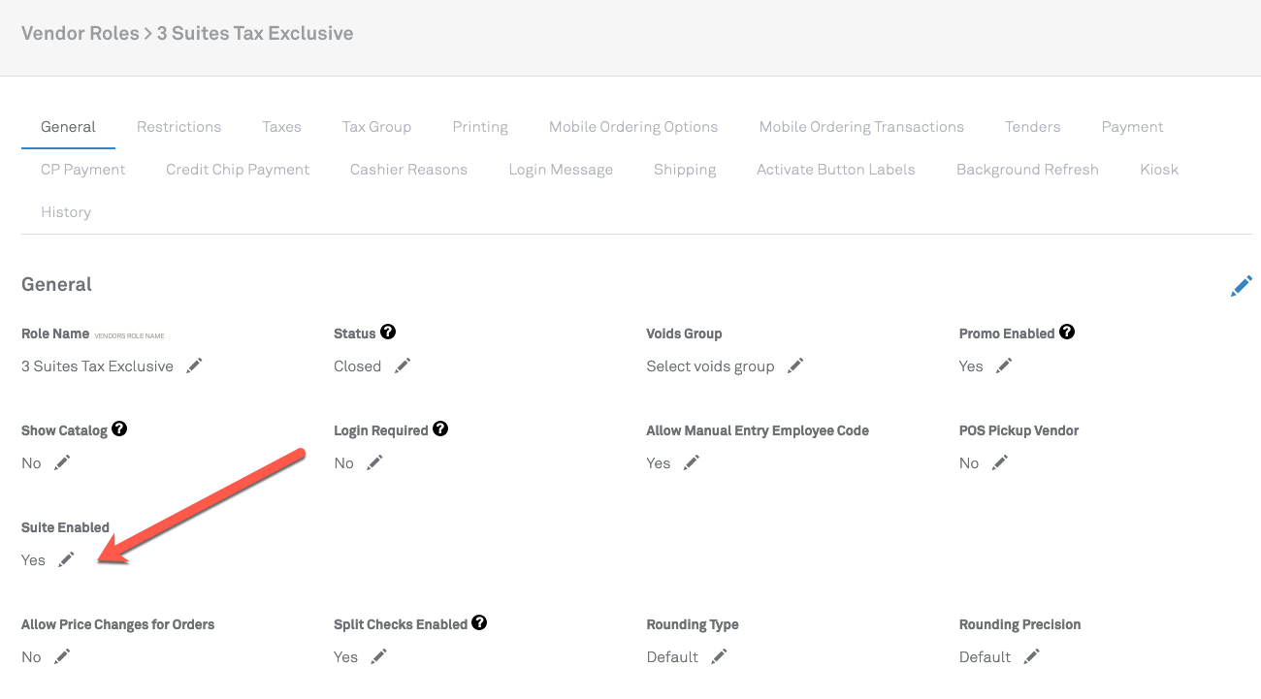Edit Rounding Type Default pencil icon
Viewport: 1261px width, 699px height.
pyautogui.click(x=719, y=656)
